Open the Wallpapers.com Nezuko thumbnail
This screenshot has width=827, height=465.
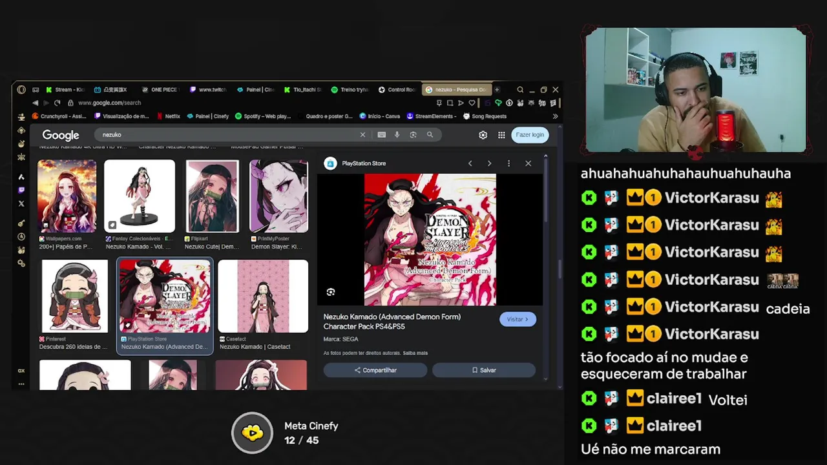[x=67, y=196]
